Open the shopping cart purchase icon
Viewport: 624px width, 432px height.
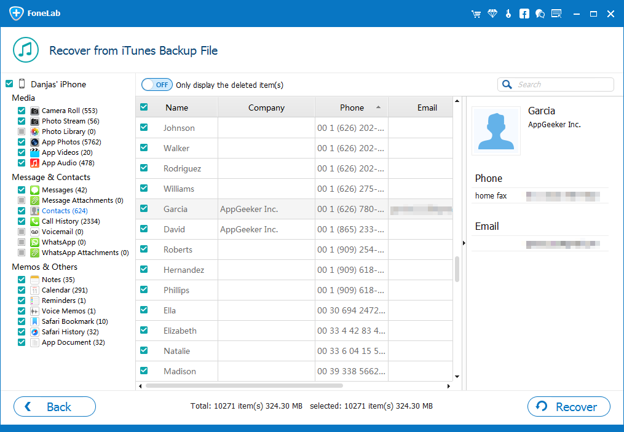pos(476,14)
